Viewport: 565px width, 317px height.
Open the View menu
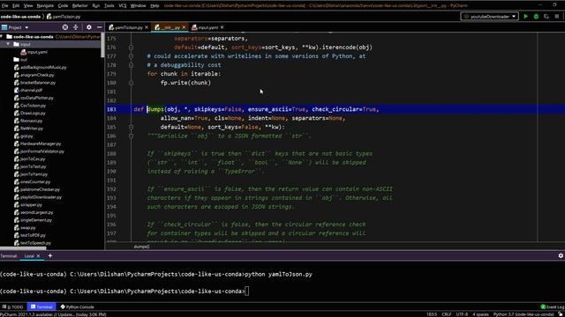[x=28, y=6]
